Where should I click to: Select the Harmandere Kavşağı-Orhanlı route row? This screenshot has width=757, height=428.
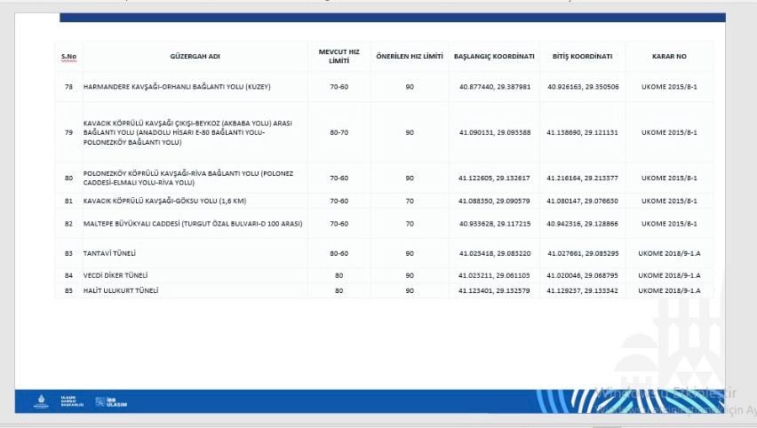[x=384, y=87]
